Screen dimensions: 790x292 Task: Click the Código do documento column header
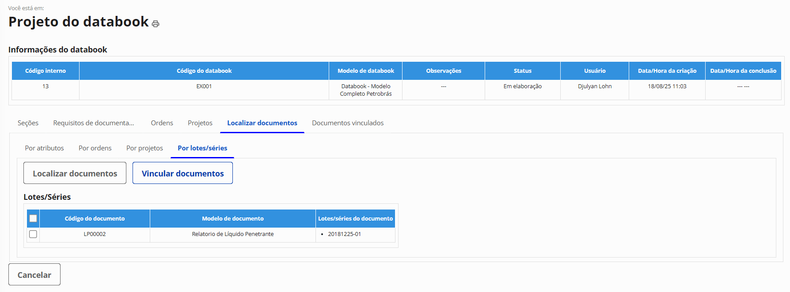click(95, 219)
